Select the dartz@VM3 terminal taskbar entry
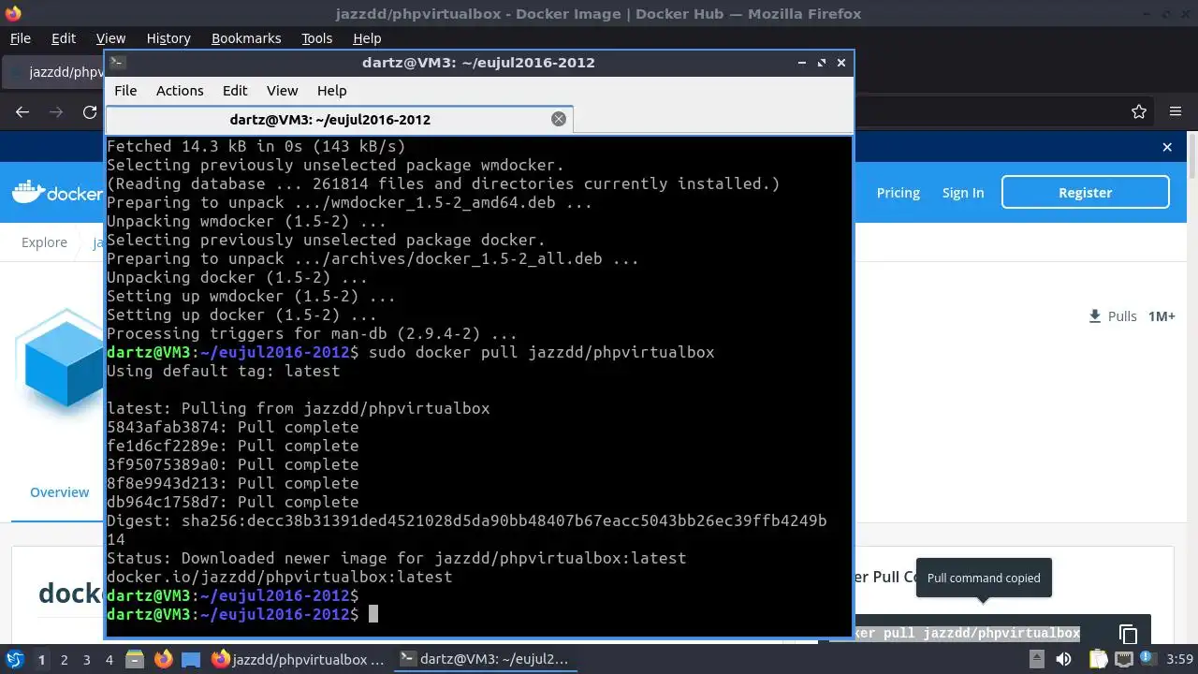 pos(484,660)
